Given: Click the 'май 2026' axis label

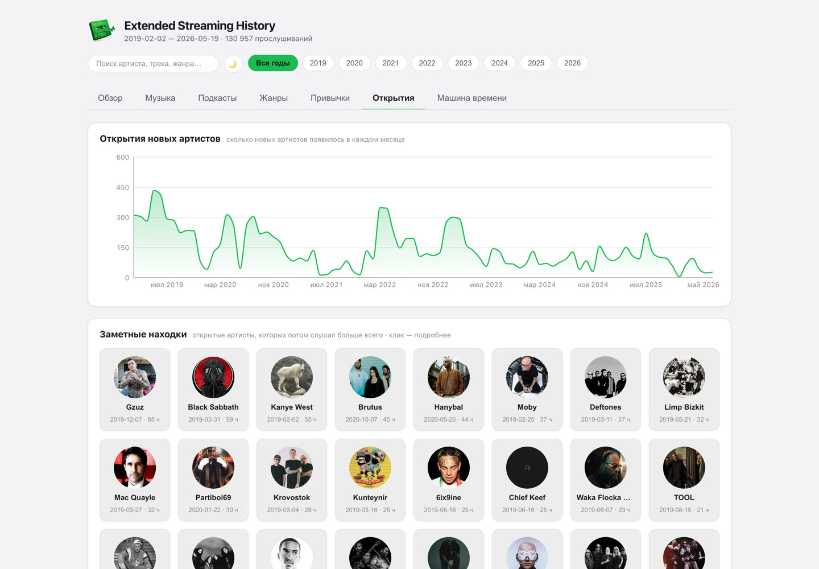Looking at the screenshot, I should click(x=704, y=285).
